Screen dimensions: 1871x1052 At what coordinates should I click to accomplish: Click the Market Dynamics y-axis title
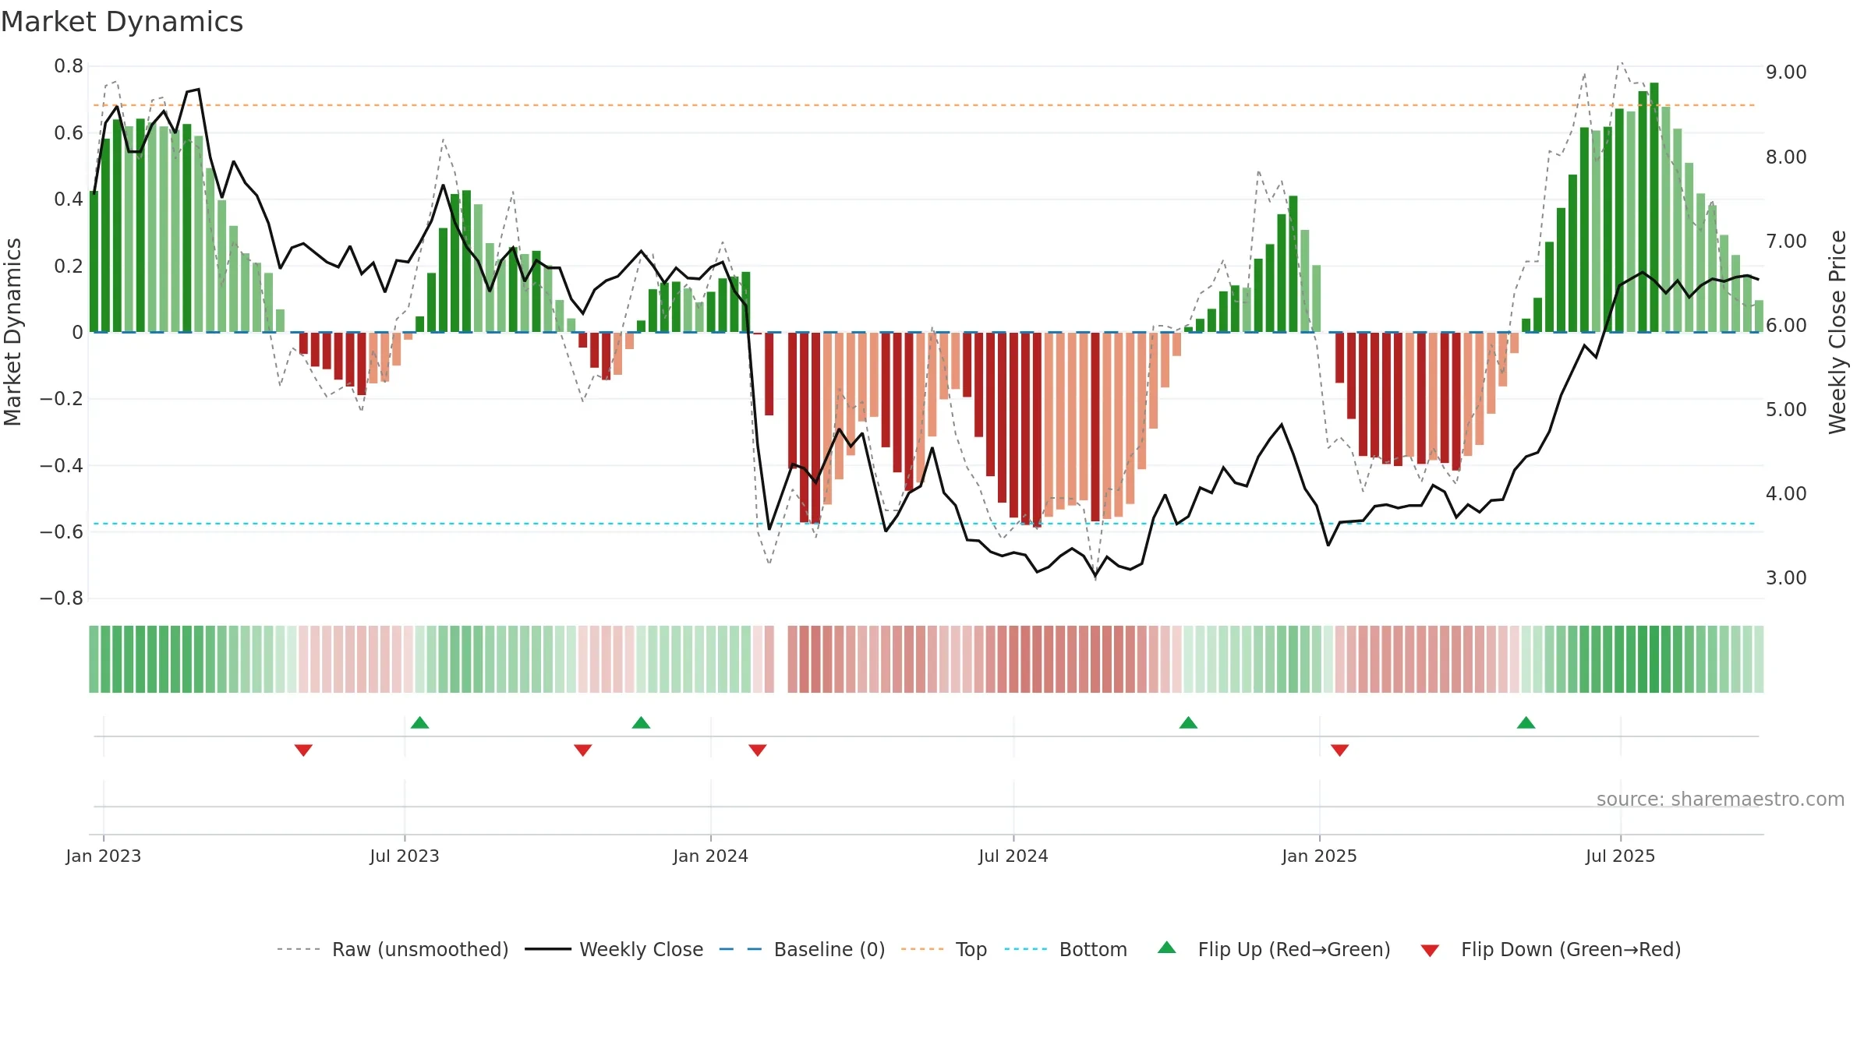[x=12, y=332]
